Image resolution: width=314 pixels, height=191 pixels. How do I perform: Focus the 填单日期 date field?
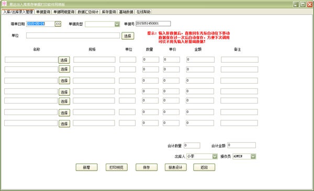[40, 24]
